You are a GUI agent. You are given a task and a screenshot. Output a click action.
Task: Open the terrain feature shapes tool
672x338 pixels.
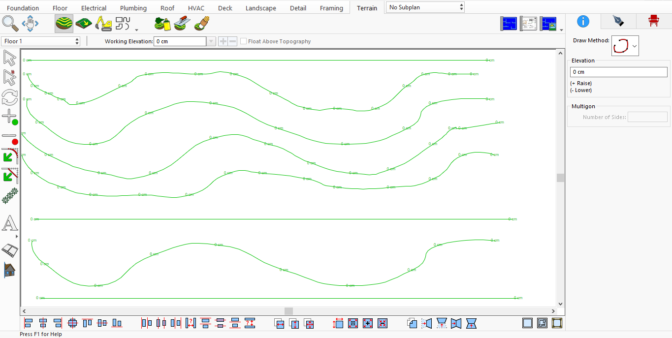pos(123,22)
